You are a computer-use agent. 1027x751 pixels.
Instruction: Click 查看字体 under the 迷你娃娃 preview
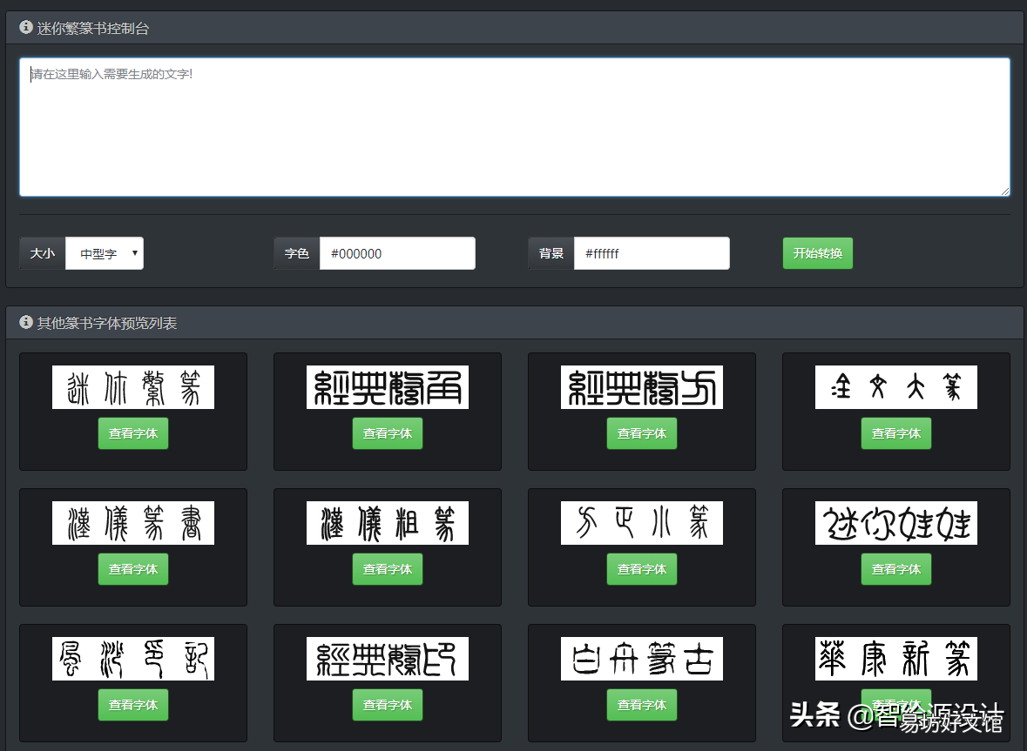pyautogui.click(x=896, y=569)
